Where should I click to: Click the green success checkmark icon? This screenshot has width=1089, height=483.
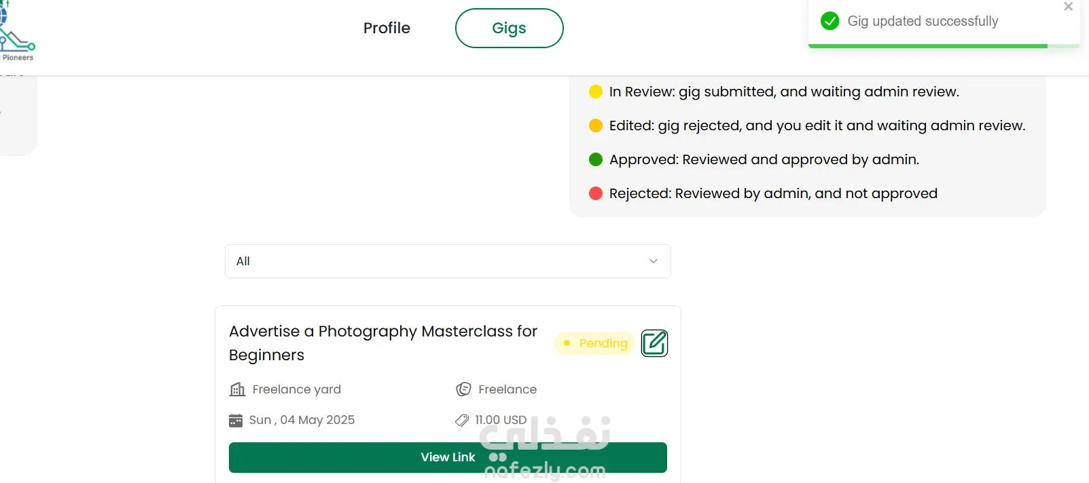[829, 21]
